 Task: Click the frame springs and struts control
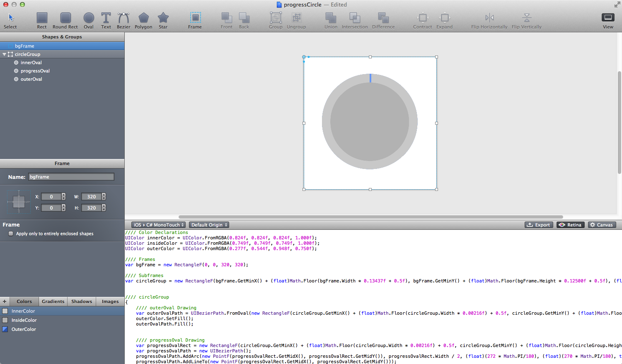(x=19, y=202)
